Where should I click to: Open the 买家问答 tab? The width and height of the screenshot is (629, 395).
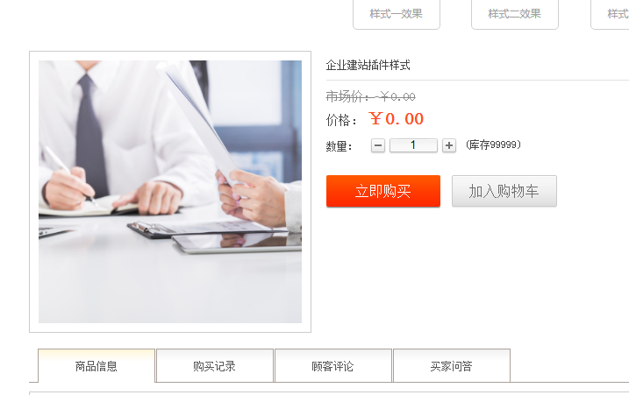click(x=452, y=366)
